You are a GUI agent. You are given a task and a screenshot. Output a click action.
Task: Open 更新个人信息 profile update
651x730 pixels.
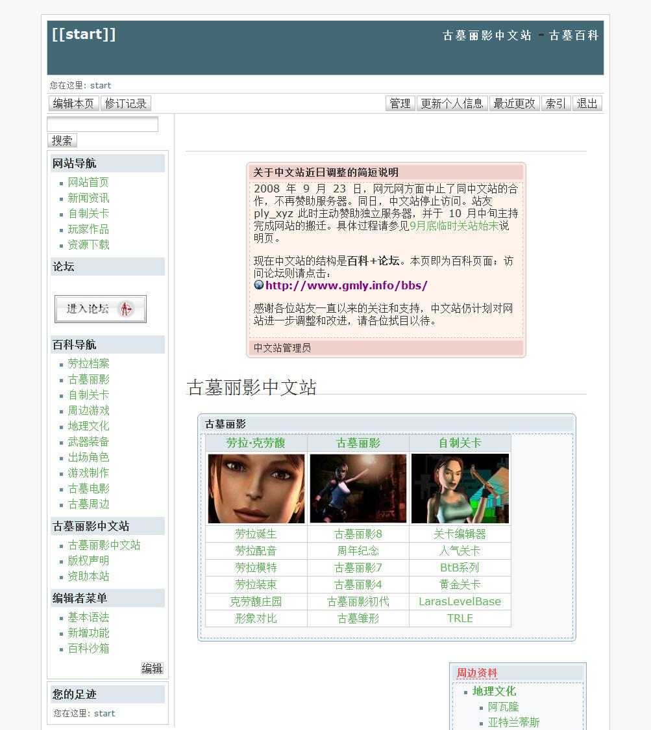click(452, 103)
